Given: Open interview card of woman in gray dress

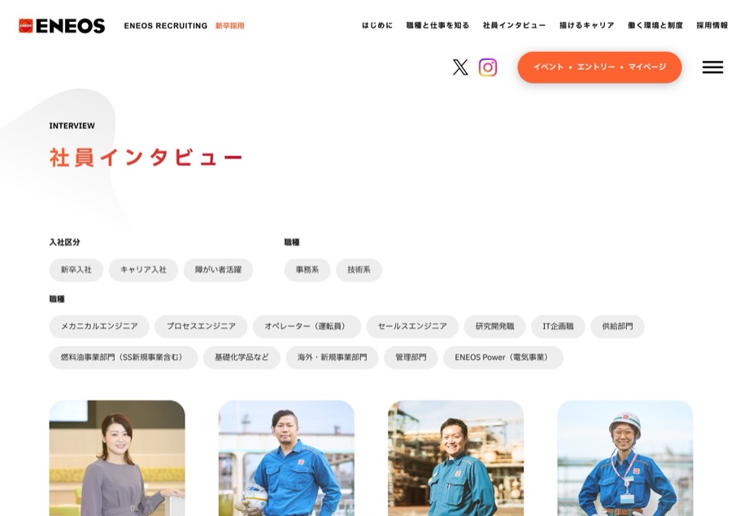Looking at the screenshot, I should coord(117,458).
